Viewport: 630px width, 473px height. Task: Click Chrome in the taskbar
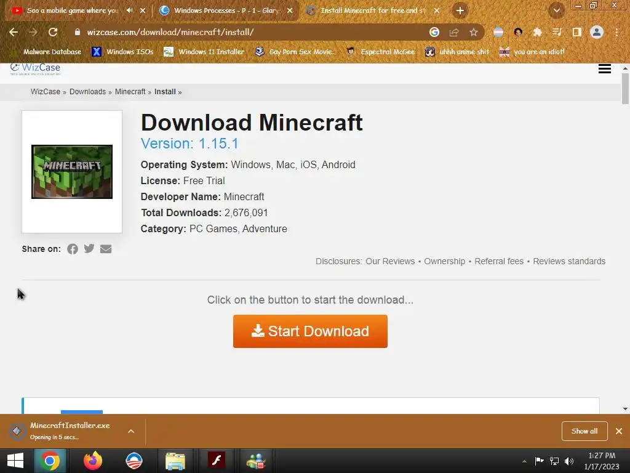50,461
